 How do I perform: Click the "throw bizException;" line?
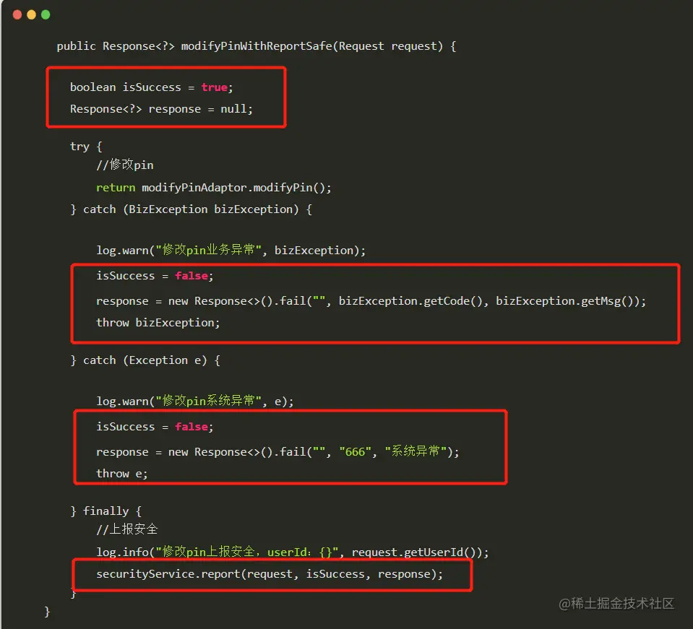[158, 323]
